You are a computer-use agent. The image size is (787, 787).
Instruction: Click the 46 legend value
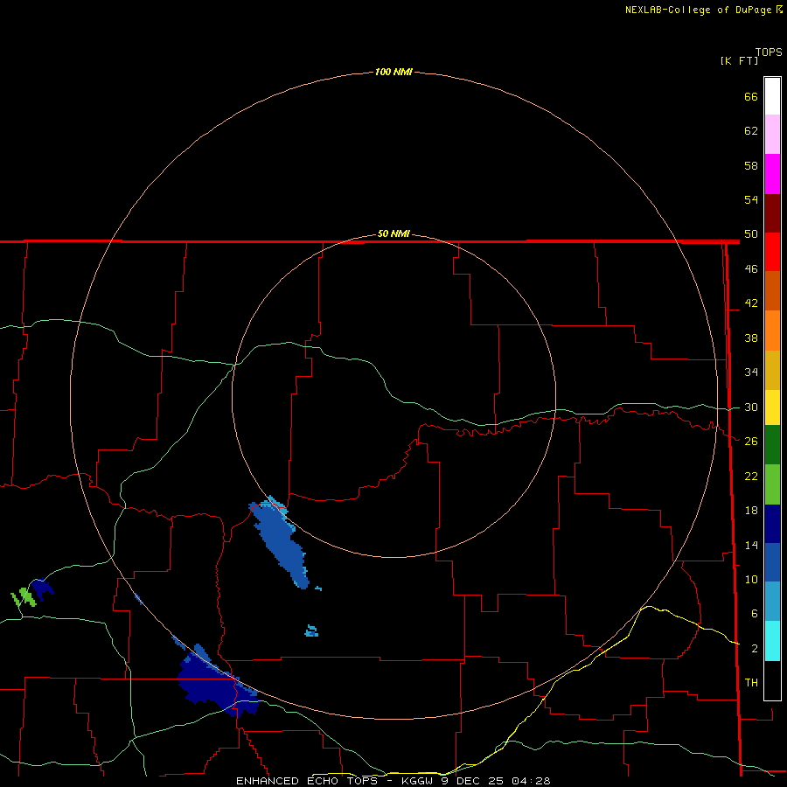751,268
